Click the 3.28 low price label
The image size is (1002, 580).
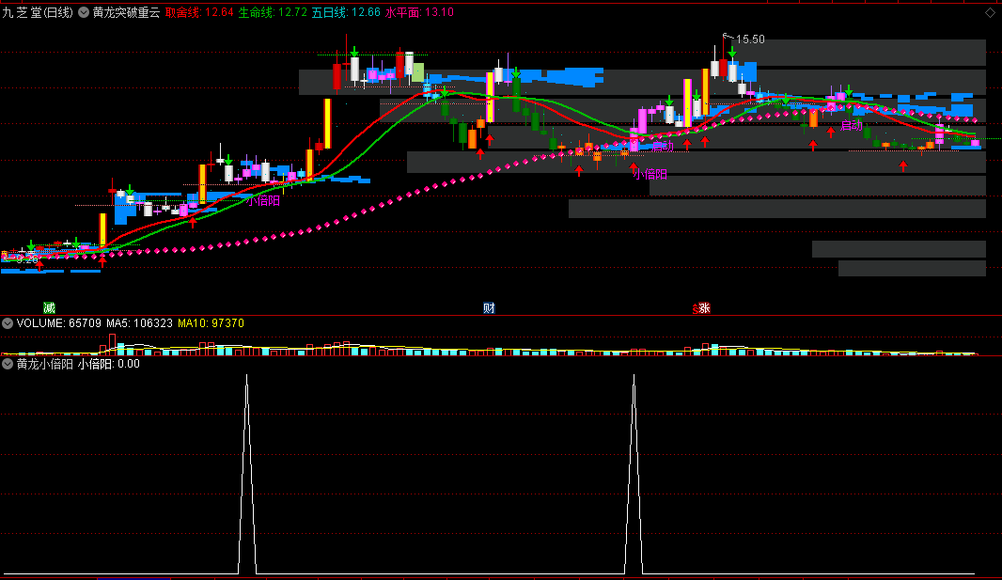(27, 260)
